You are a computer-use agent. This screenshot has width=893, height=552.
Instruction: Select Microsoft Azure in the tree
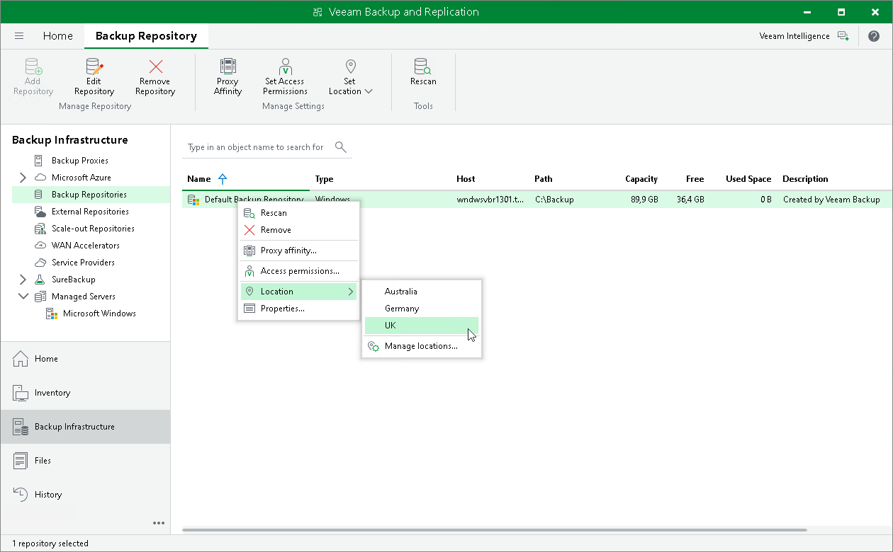click(x=81, y=178)
